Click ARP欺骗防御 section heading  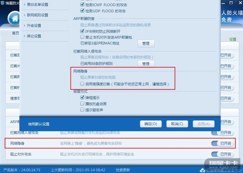coord(84,19)
